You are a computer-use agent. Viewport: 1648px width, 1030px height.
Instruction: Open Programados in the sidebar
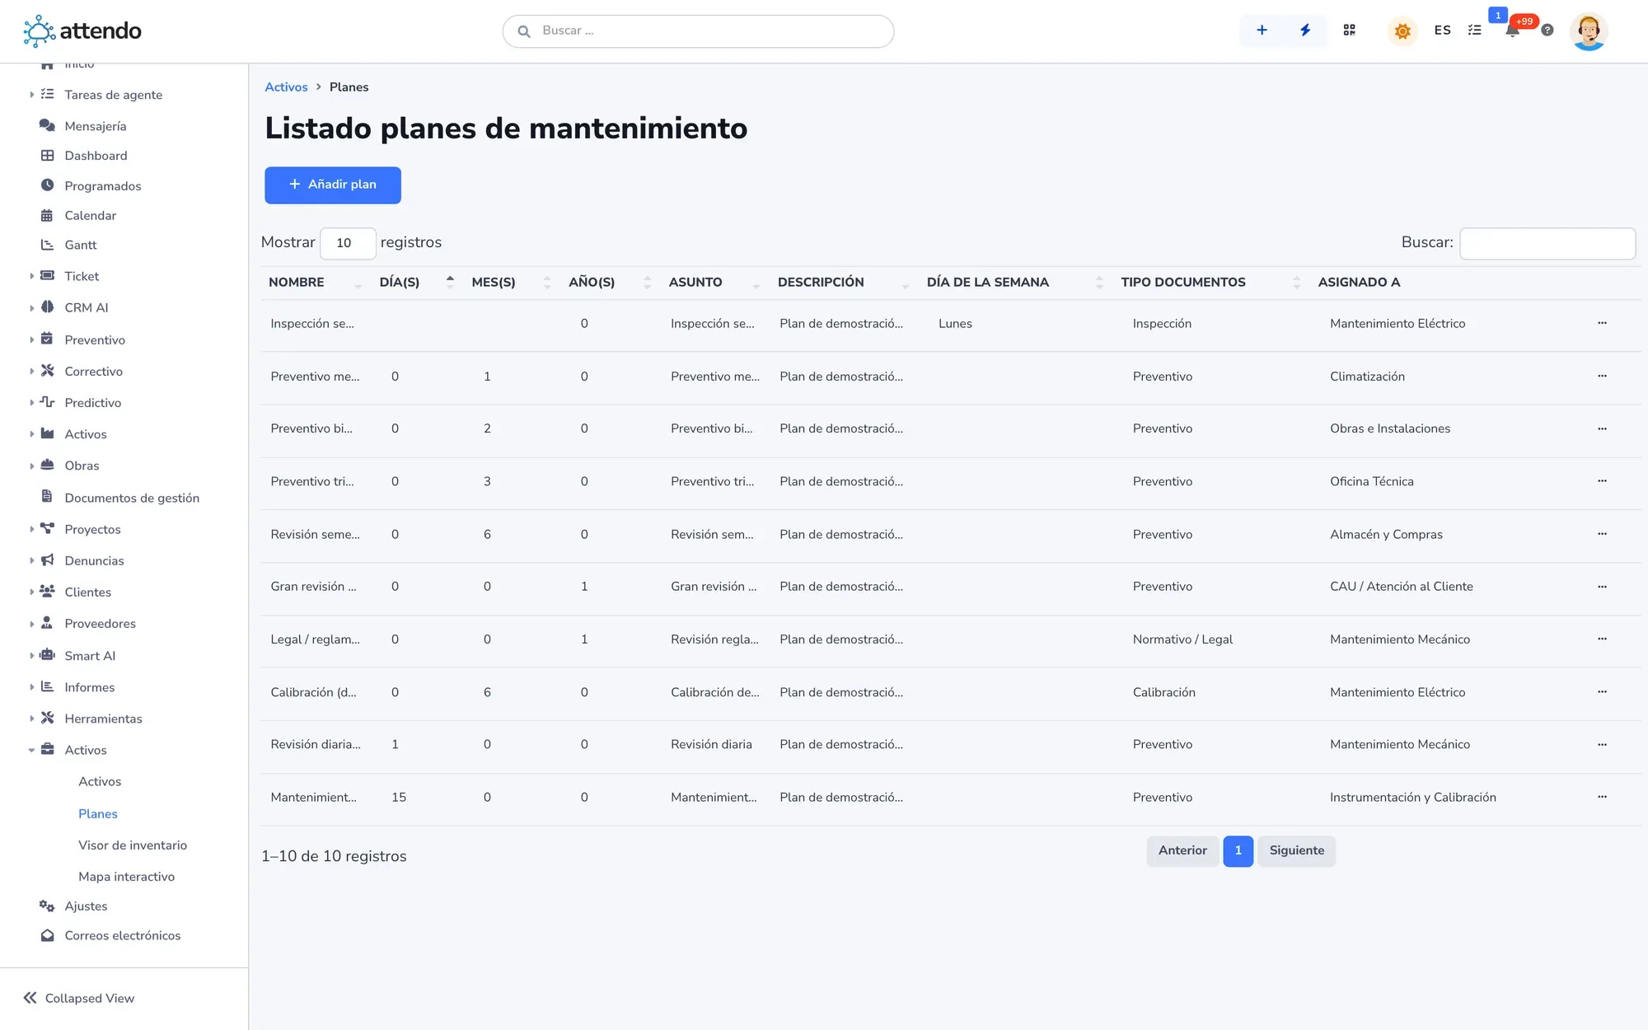[x=103, y=186]
